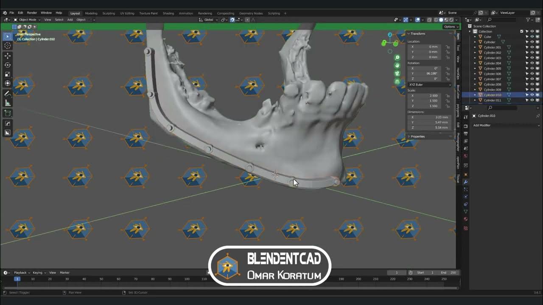Open the Object Mode dropdown
The height and width of the screenshot is (305, 543).
[27, 20]
